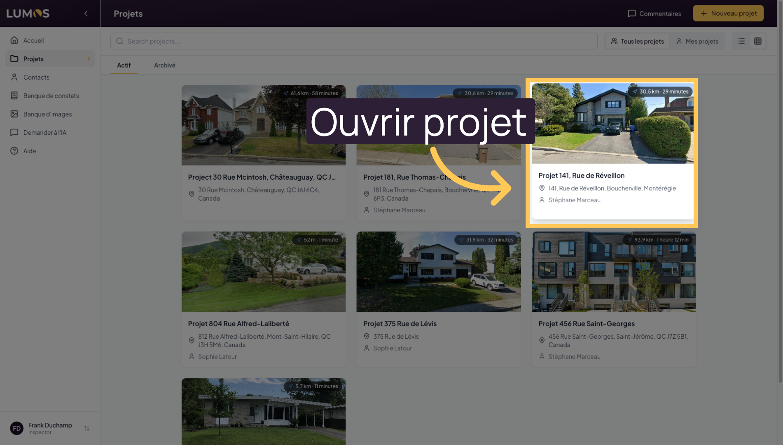783x445 pixels.
Task: Click the FD user avatar
Action: (x=16, y=429)
